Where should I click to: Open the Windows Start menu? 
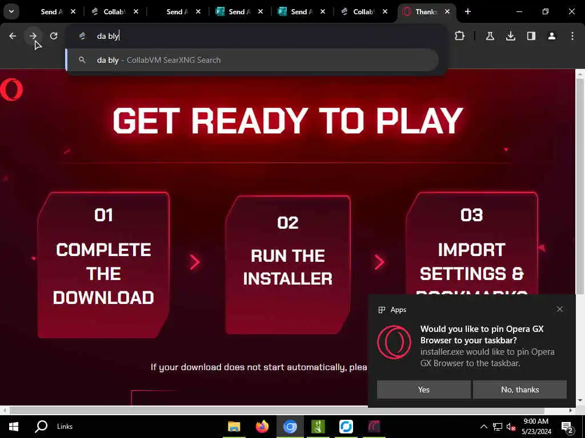14,427
